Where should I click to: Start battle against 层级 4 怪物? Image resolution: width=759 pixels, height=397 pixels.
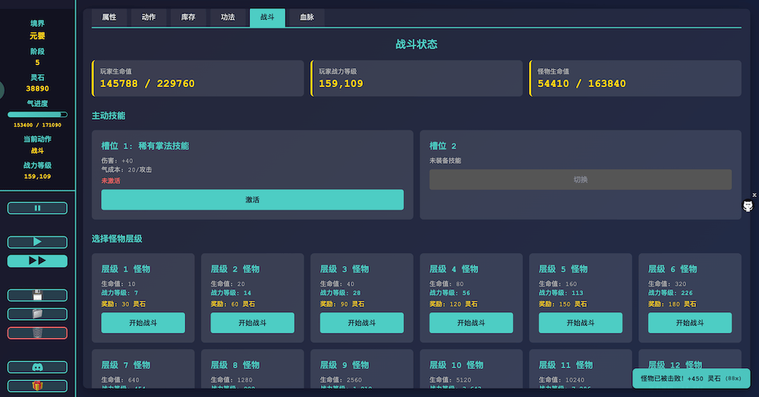click(471, 323)
